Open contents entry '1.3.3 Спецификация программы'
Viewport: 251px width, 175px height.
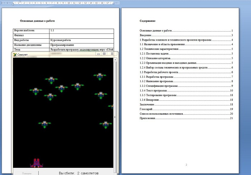point(186,86)
